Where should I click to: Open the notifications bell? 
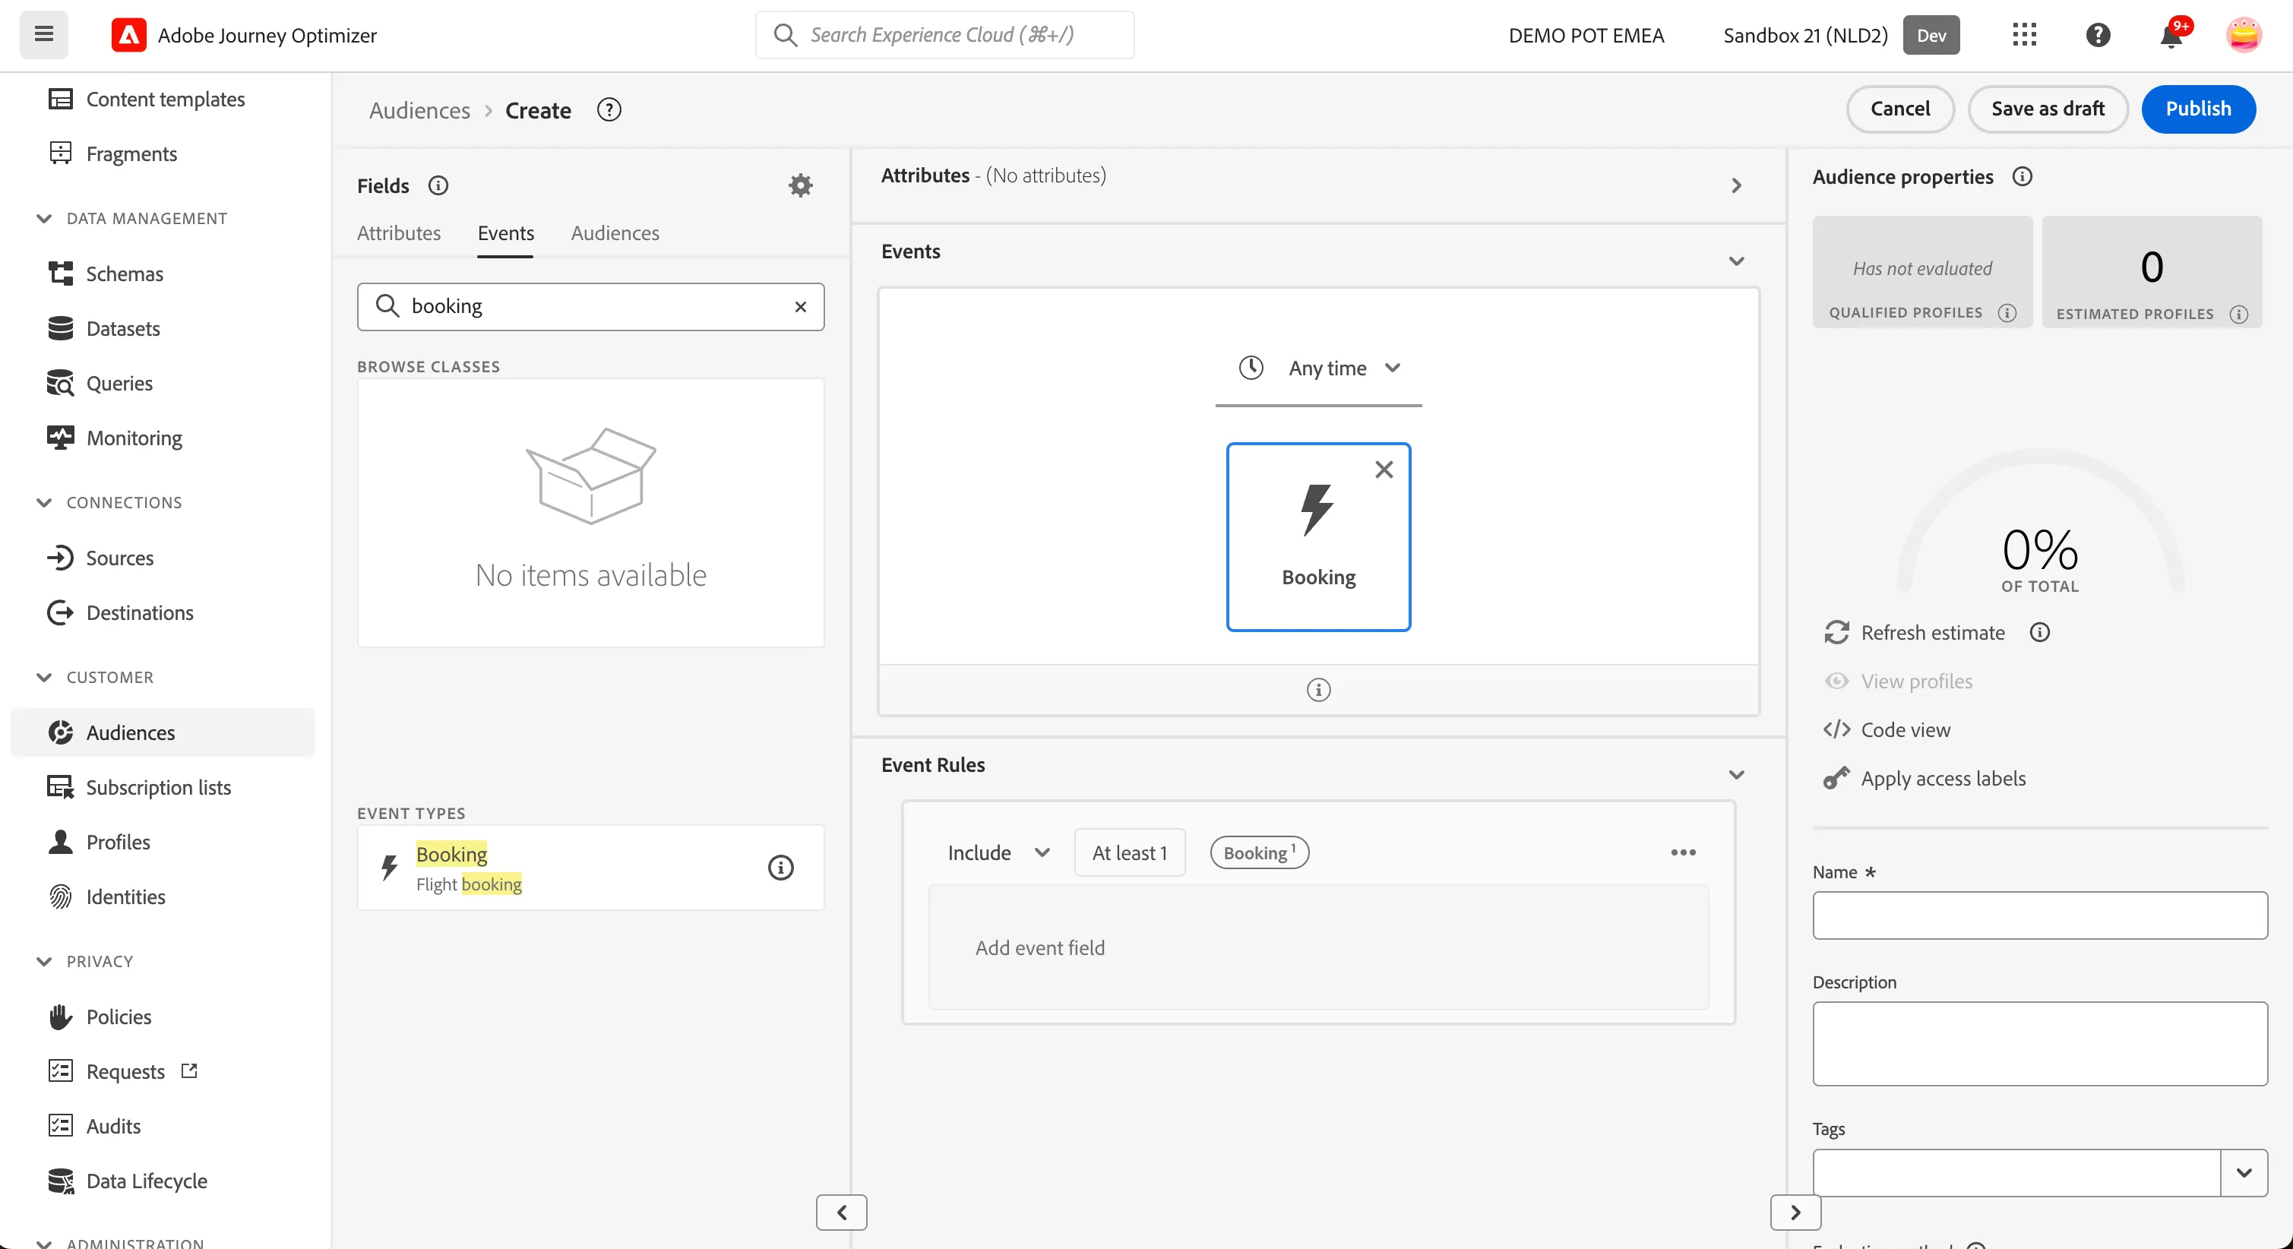pos(2172,35)
